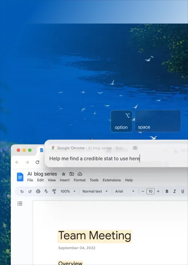Open the Format menu
Viewport: 188px width, 265px height.
click(x=80, y=180)
